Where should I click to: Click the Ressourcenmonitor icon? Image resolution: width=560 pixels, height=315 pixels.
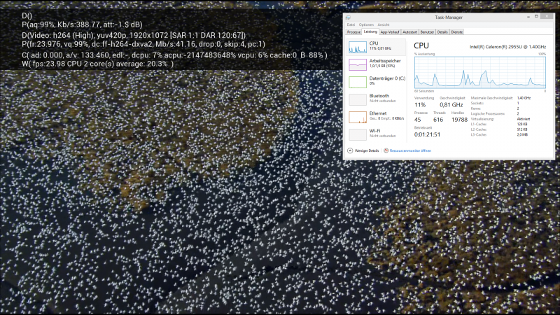tap(386, 150)
